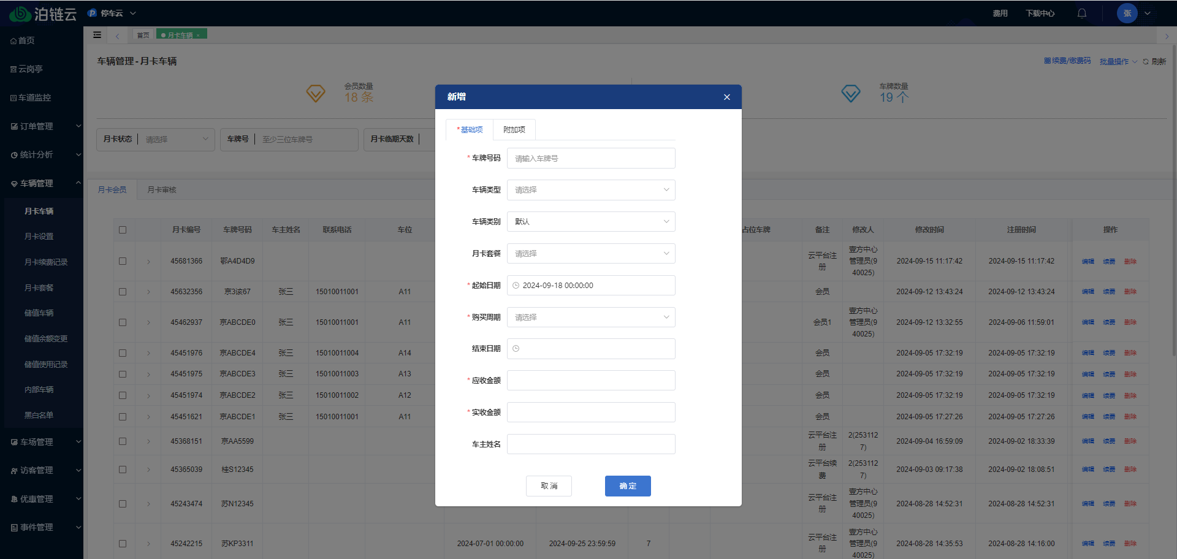The height and width of the screenshot is (559, 1177).
Task: Expand 统计分析 in the sidebar
Action: [42, 155]
